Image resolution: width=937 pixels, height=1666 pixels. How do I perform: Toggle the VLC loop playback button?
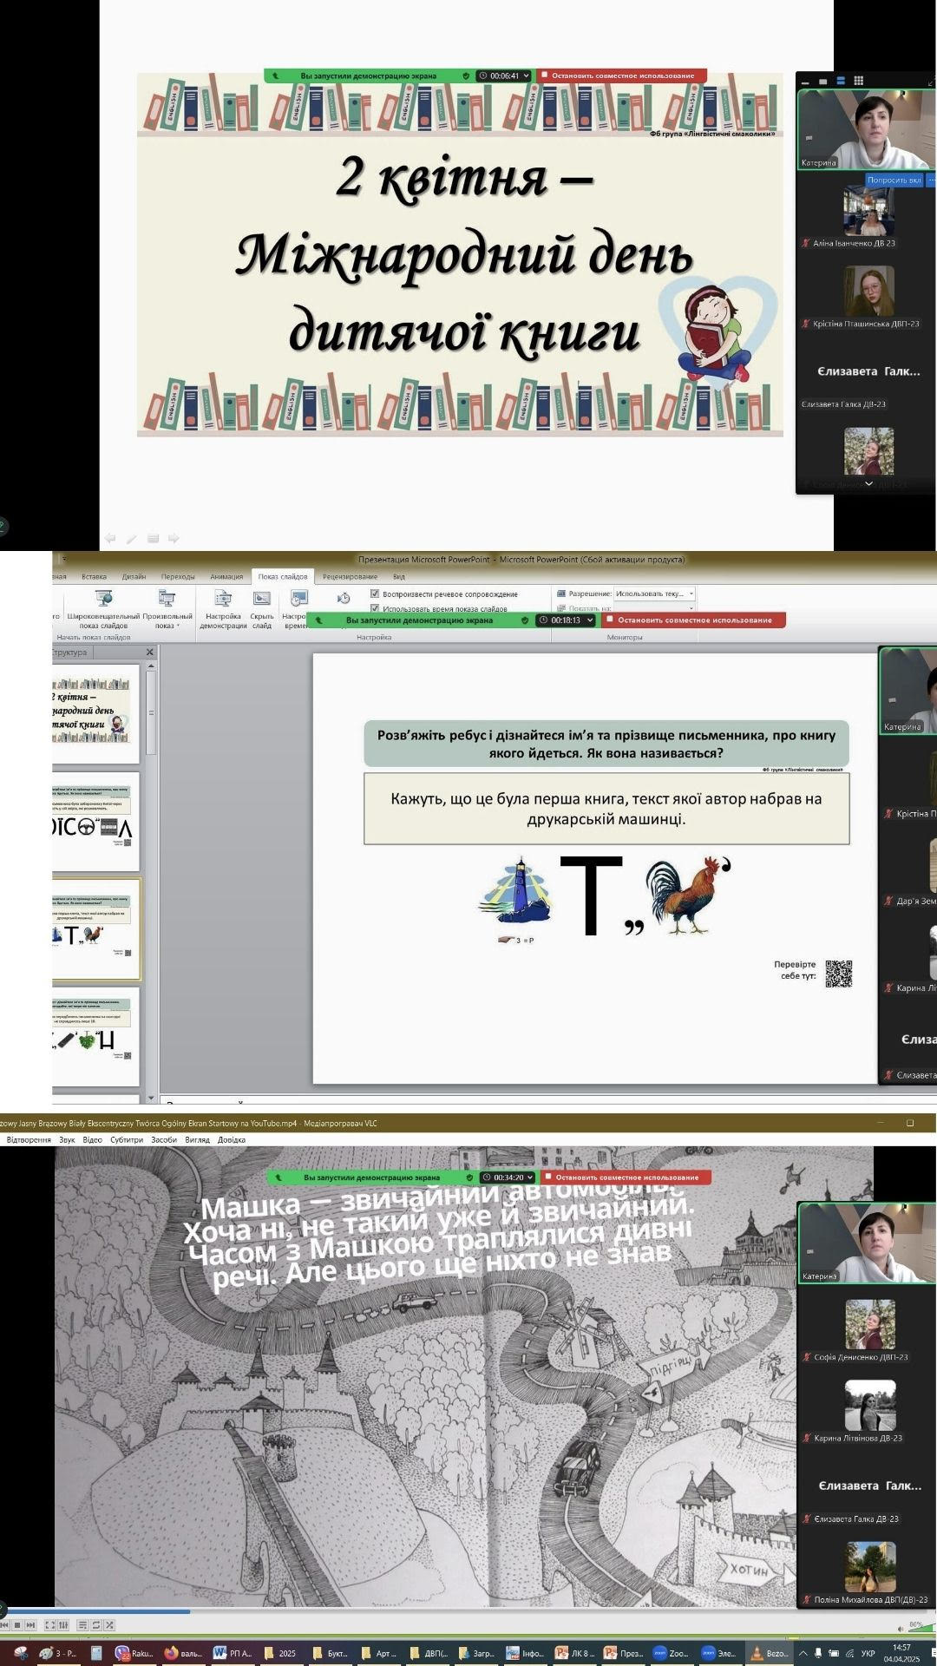(96, 1625)
